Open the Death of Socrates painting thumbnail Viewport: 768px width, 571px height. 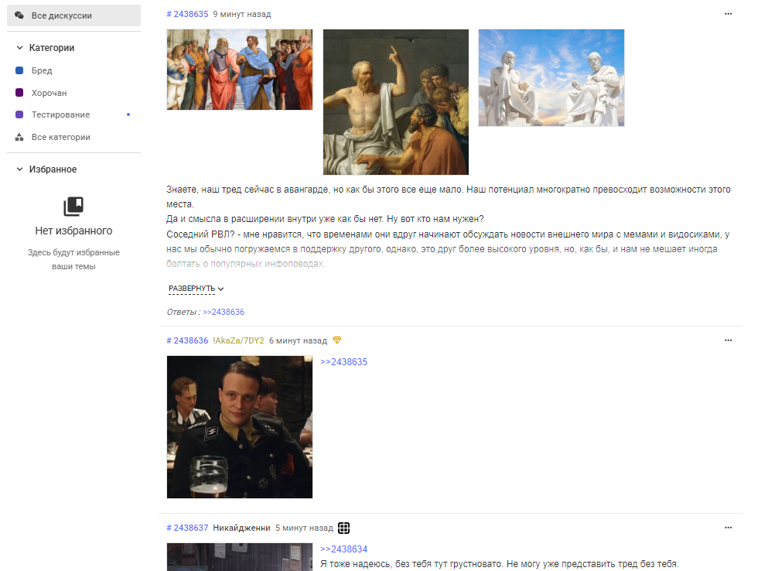[396, 102]
